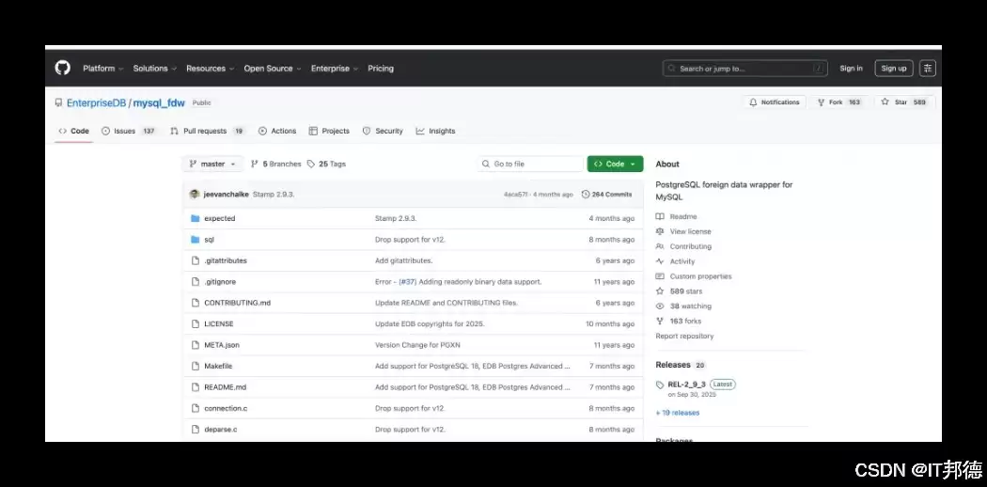Screen dimensions: 987x487
Task: View the 25 Tags link
Action: click(x=326, y=164)
